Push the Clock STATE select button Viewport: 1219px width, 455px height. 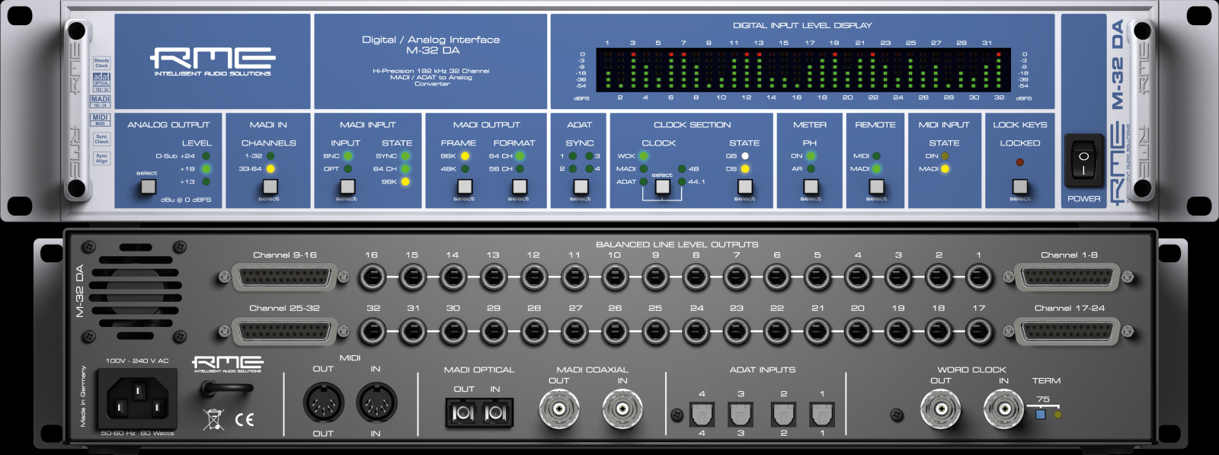(x=745, y=186)
